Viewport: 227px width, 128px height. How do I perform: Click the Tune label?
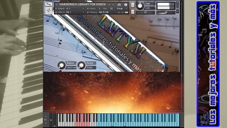pos(148,4)
